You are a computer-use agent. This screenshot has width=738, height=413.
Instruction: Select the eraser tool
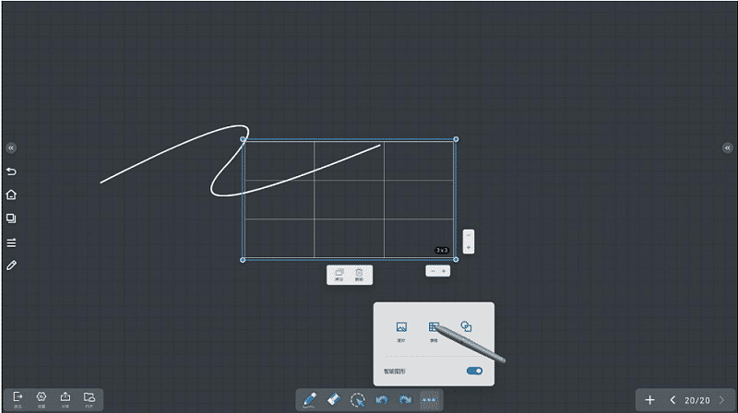coord(334,400)
